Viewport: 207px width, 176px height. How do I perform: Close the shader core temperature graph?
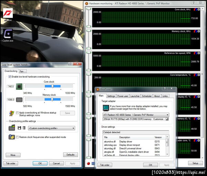(x=199, y=140)
